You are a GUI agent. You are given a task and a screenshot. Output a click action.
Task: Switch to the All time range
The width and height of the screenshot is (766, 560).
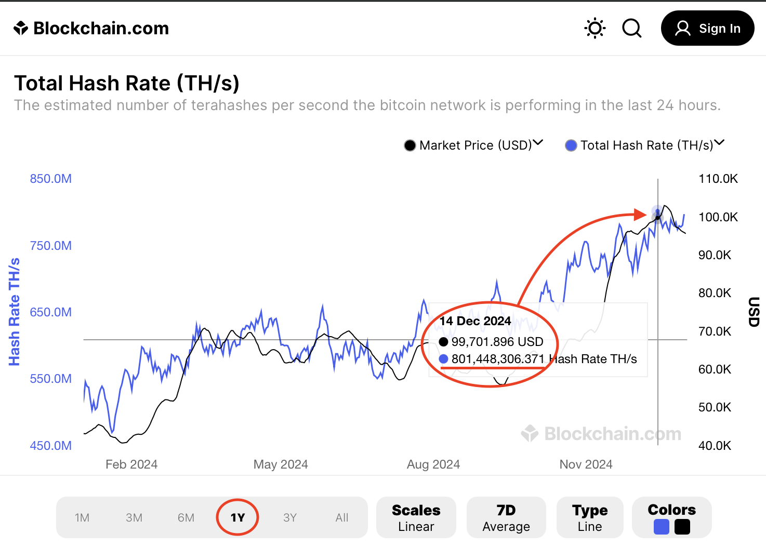(342, 517)
